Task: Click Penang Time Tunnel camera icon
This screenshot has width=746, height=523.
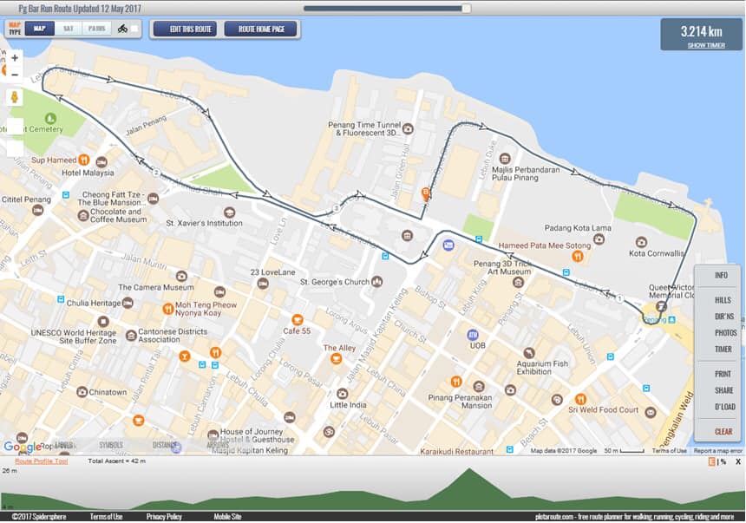Action: pyautogui.click(x=408, y=128)
